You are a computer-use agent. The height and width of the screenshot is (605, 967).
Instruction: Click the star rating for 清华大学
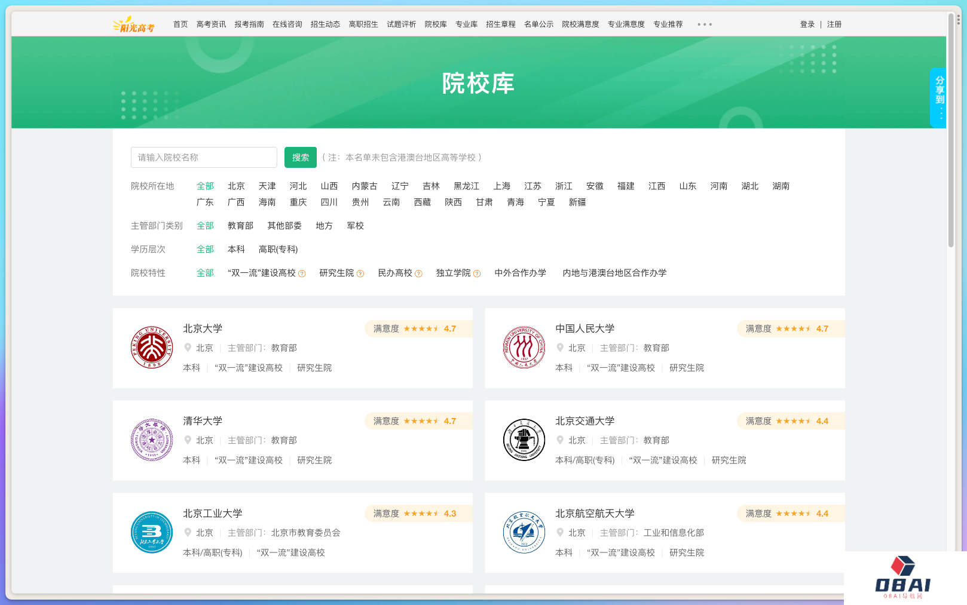point(421,421)
